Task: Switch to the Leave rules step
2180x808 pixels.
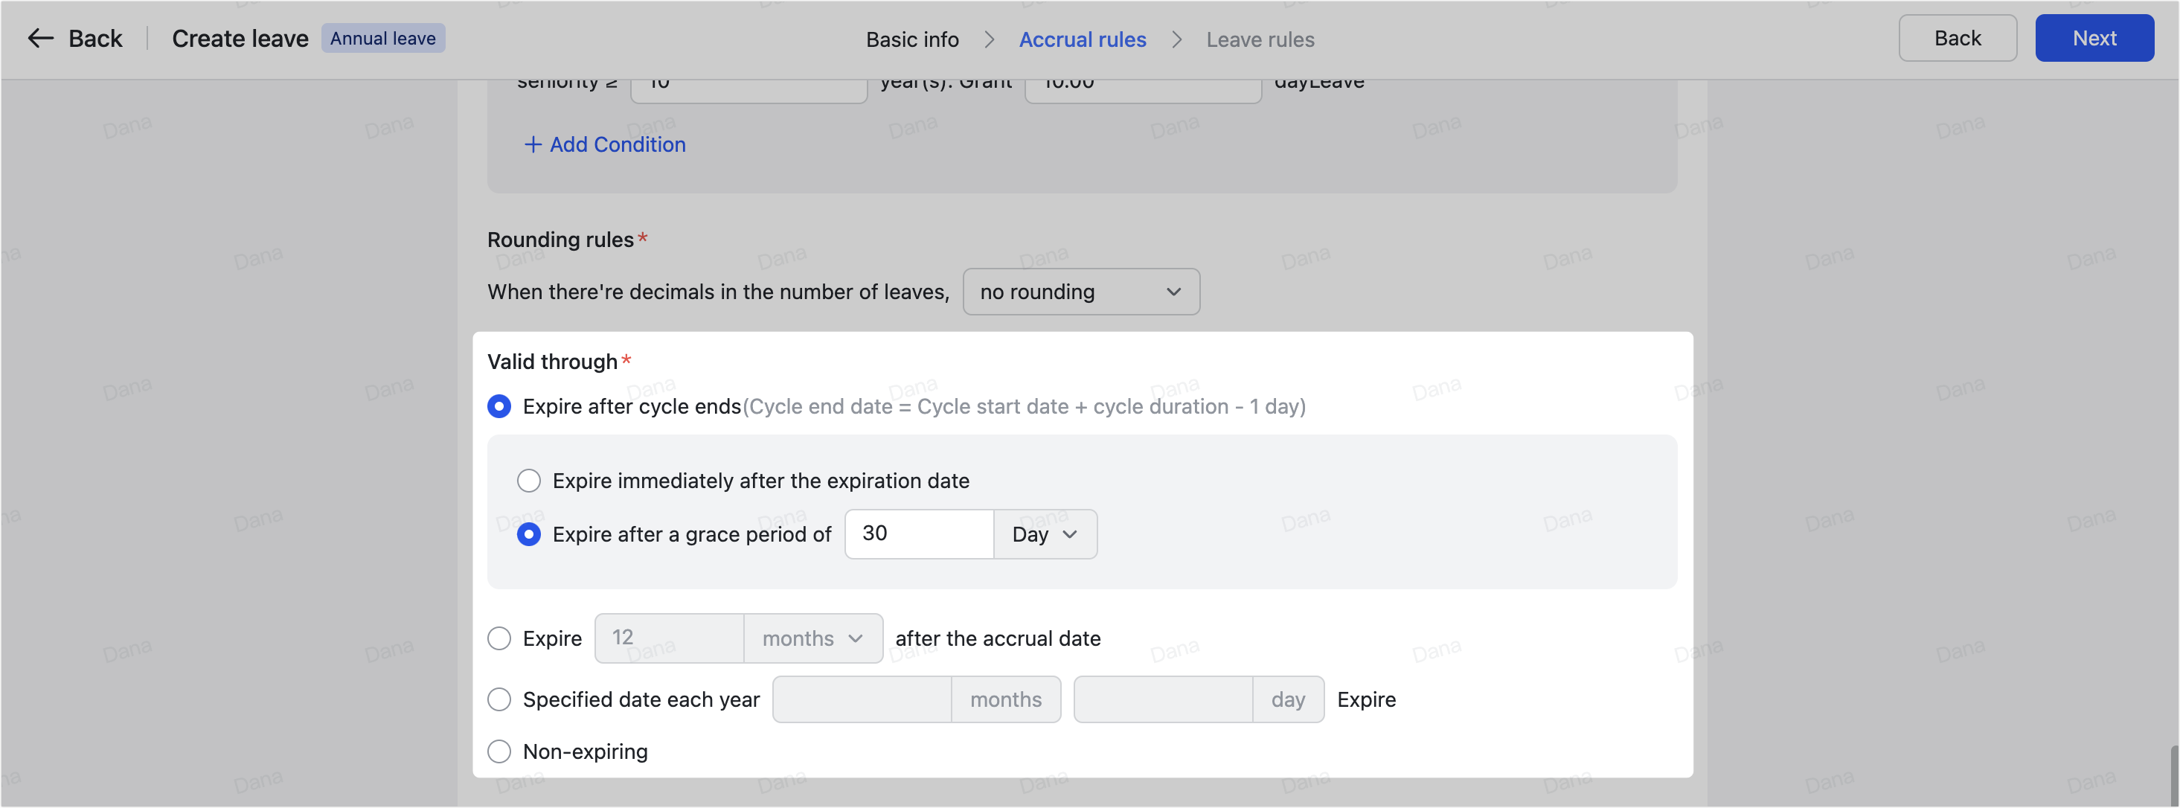Action: tap(1260, 39)
